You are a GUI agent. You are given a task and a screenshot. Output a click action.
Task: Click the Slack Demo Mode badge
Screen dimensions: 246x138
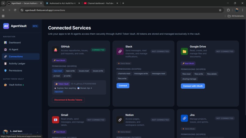coord(124,64)
